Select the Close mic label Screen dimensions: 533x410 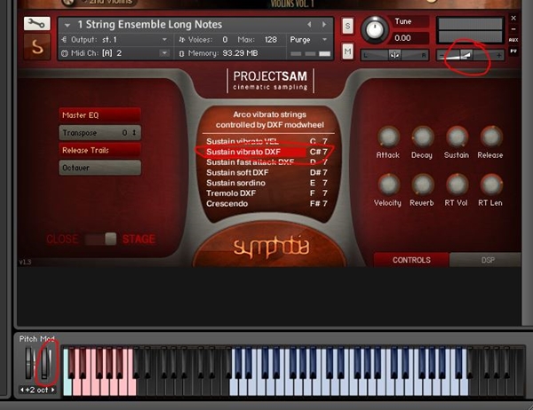point(62,239)
